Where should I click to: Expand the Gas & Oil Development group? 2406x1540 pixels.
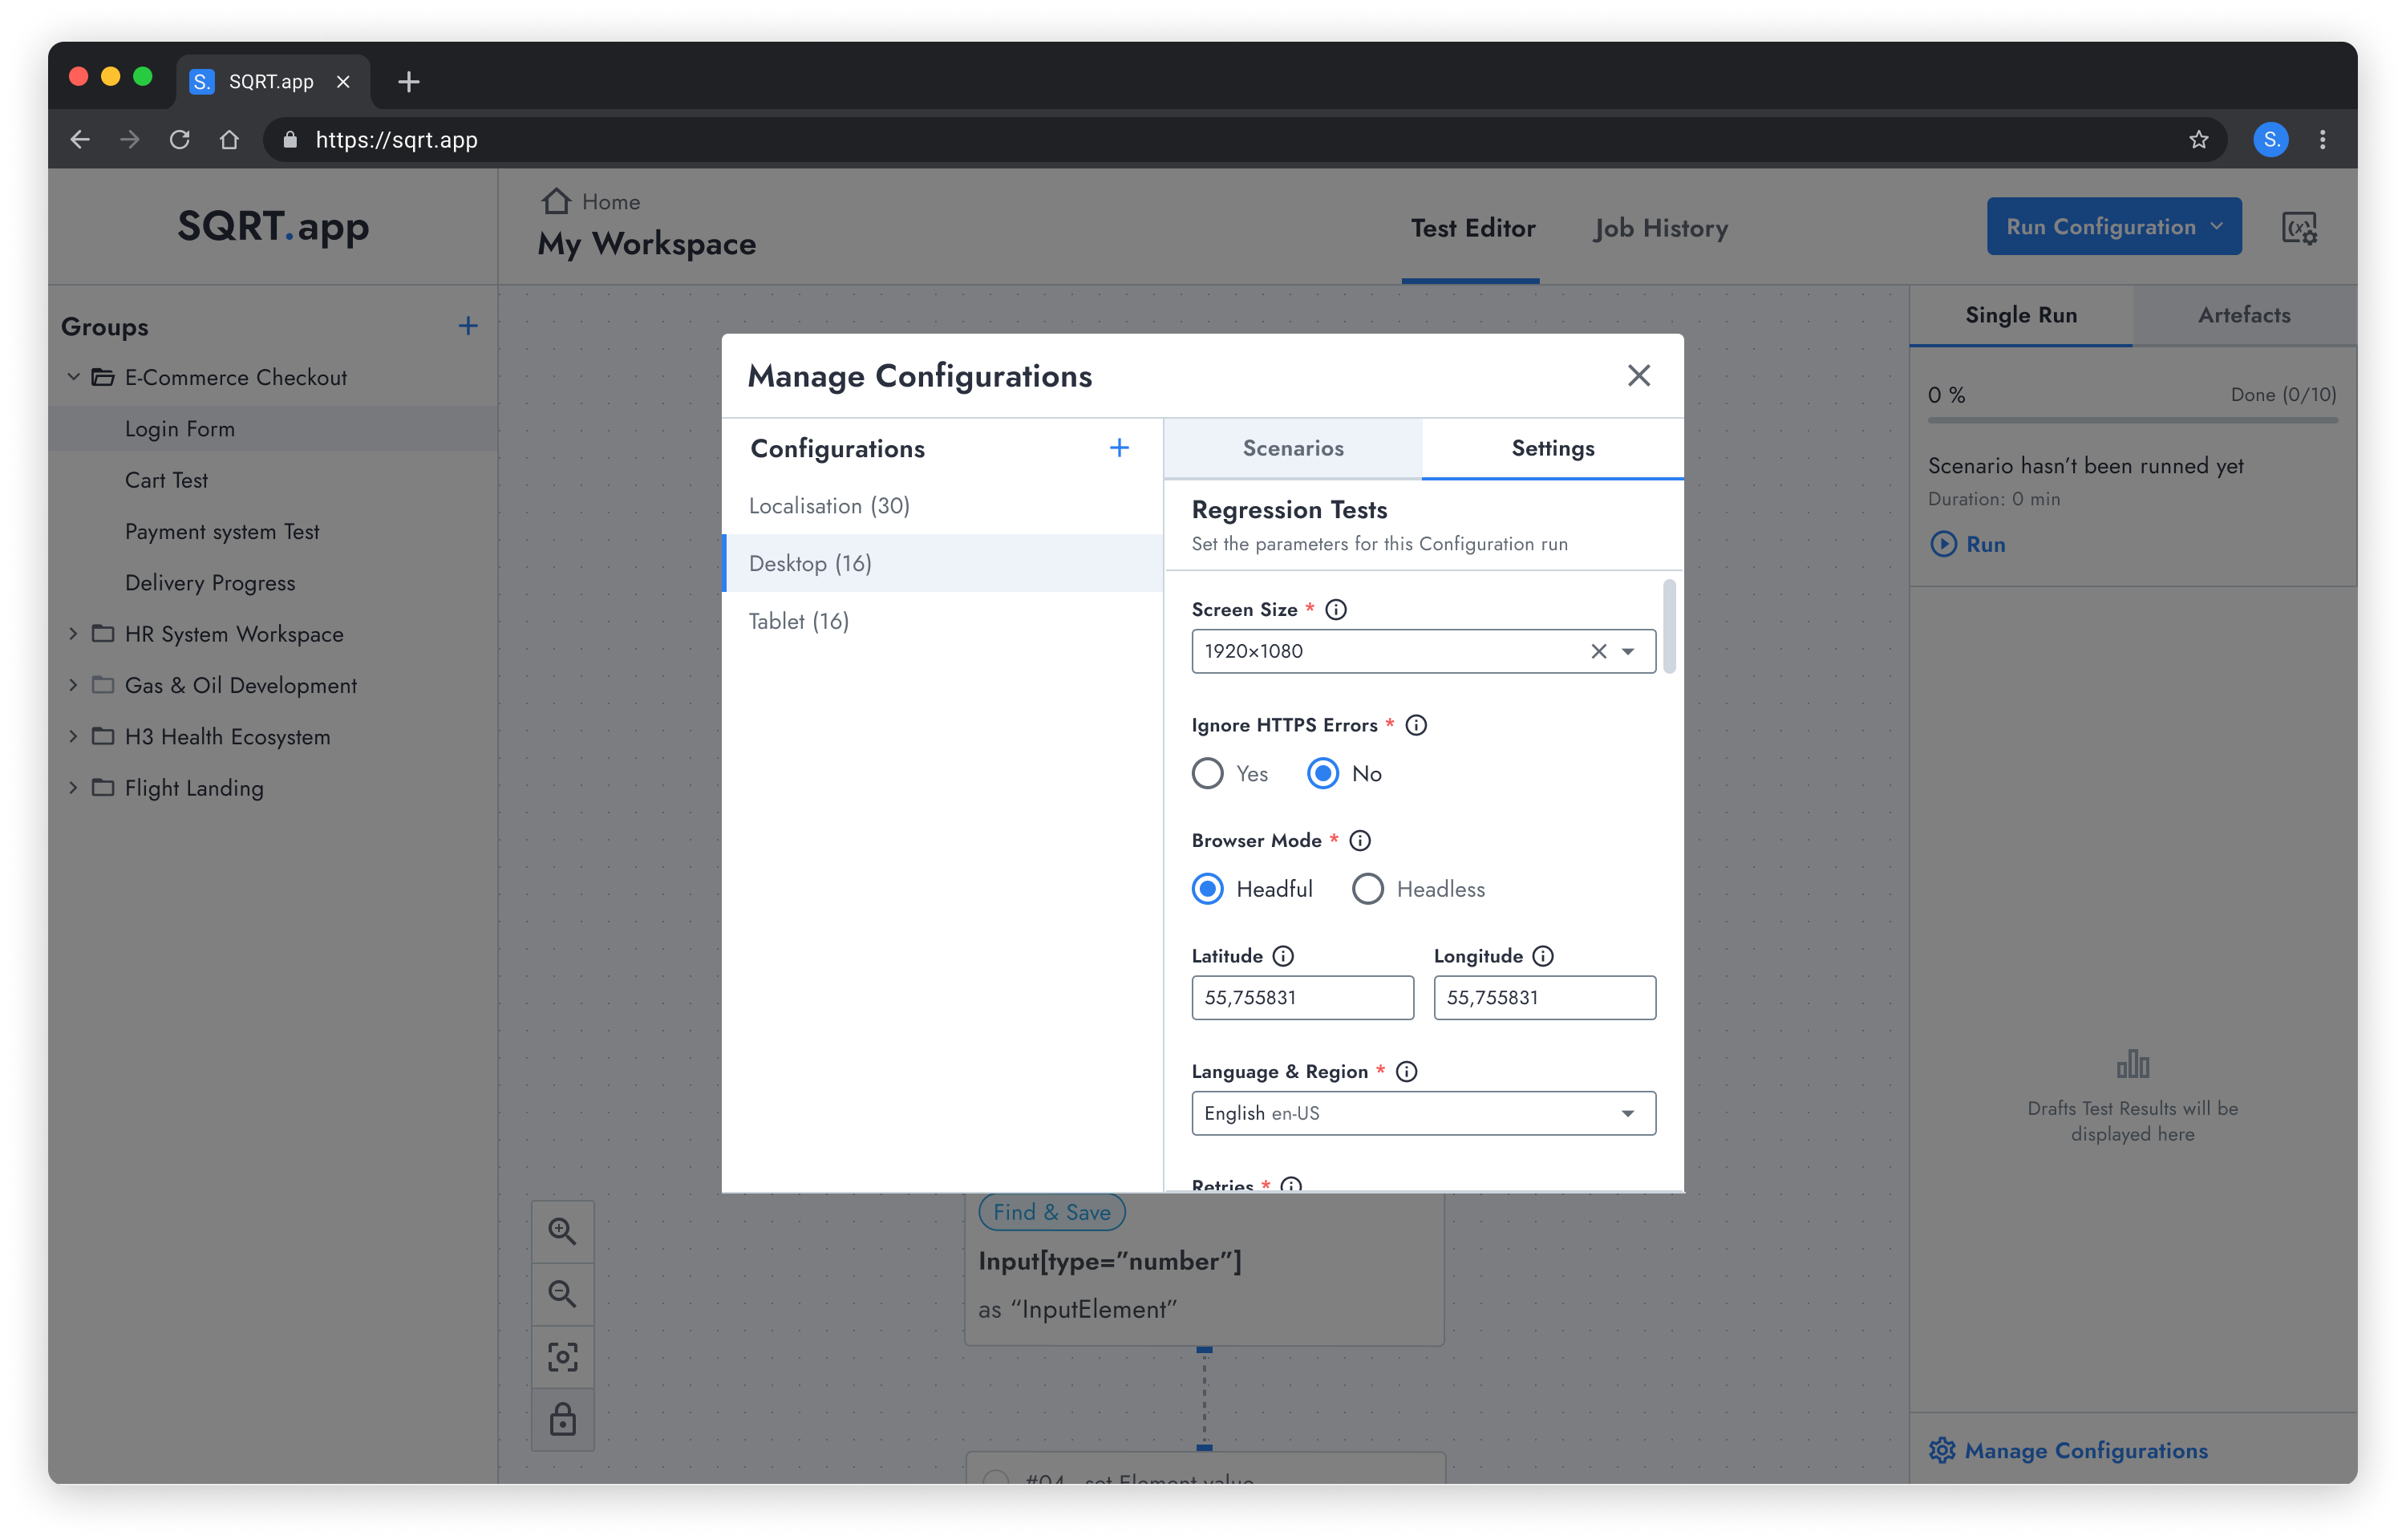[x=73, y=685]
